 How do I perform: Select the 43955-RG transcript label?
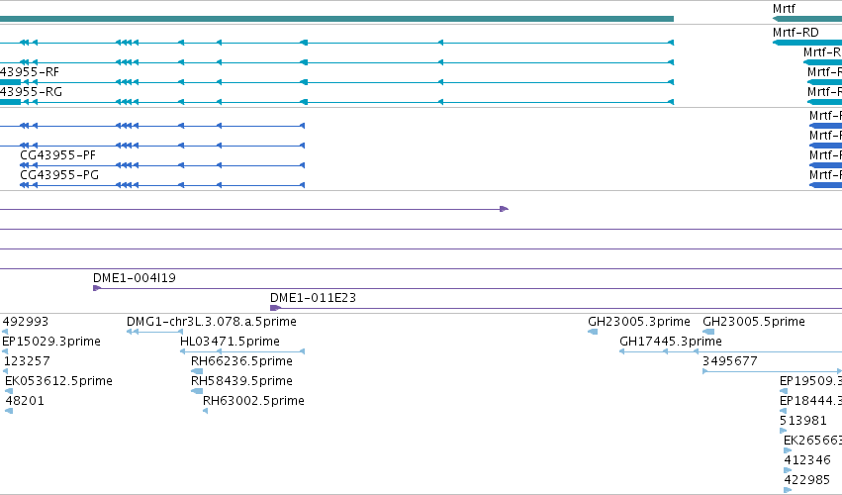(x=31, y=92)
